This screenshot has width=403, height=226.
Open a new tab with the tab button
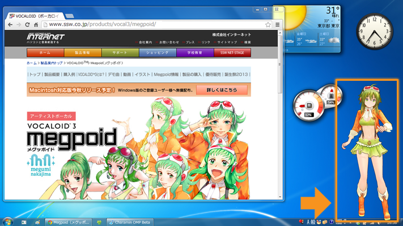69,16
